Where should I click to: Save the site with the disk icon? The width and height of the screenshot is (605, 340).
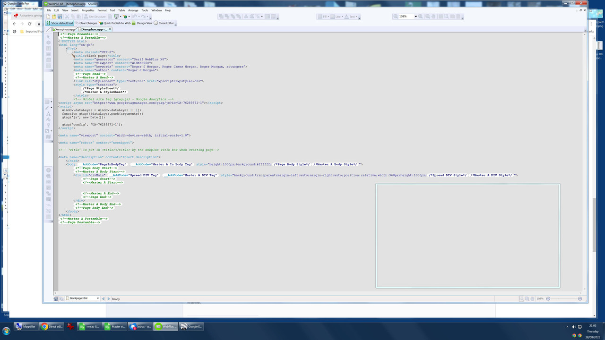pos(60,17)
